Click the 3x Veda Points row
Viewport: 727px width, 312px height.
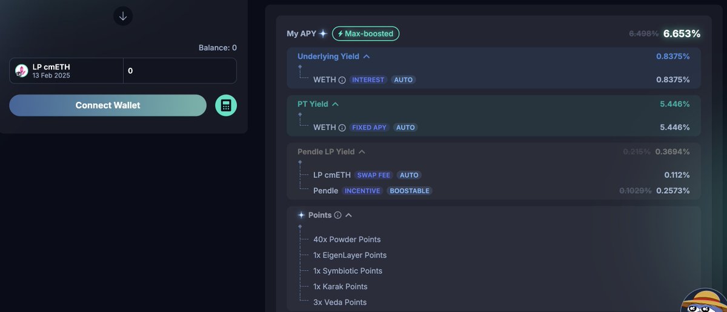pyautogui.click(x=340, y=302)
